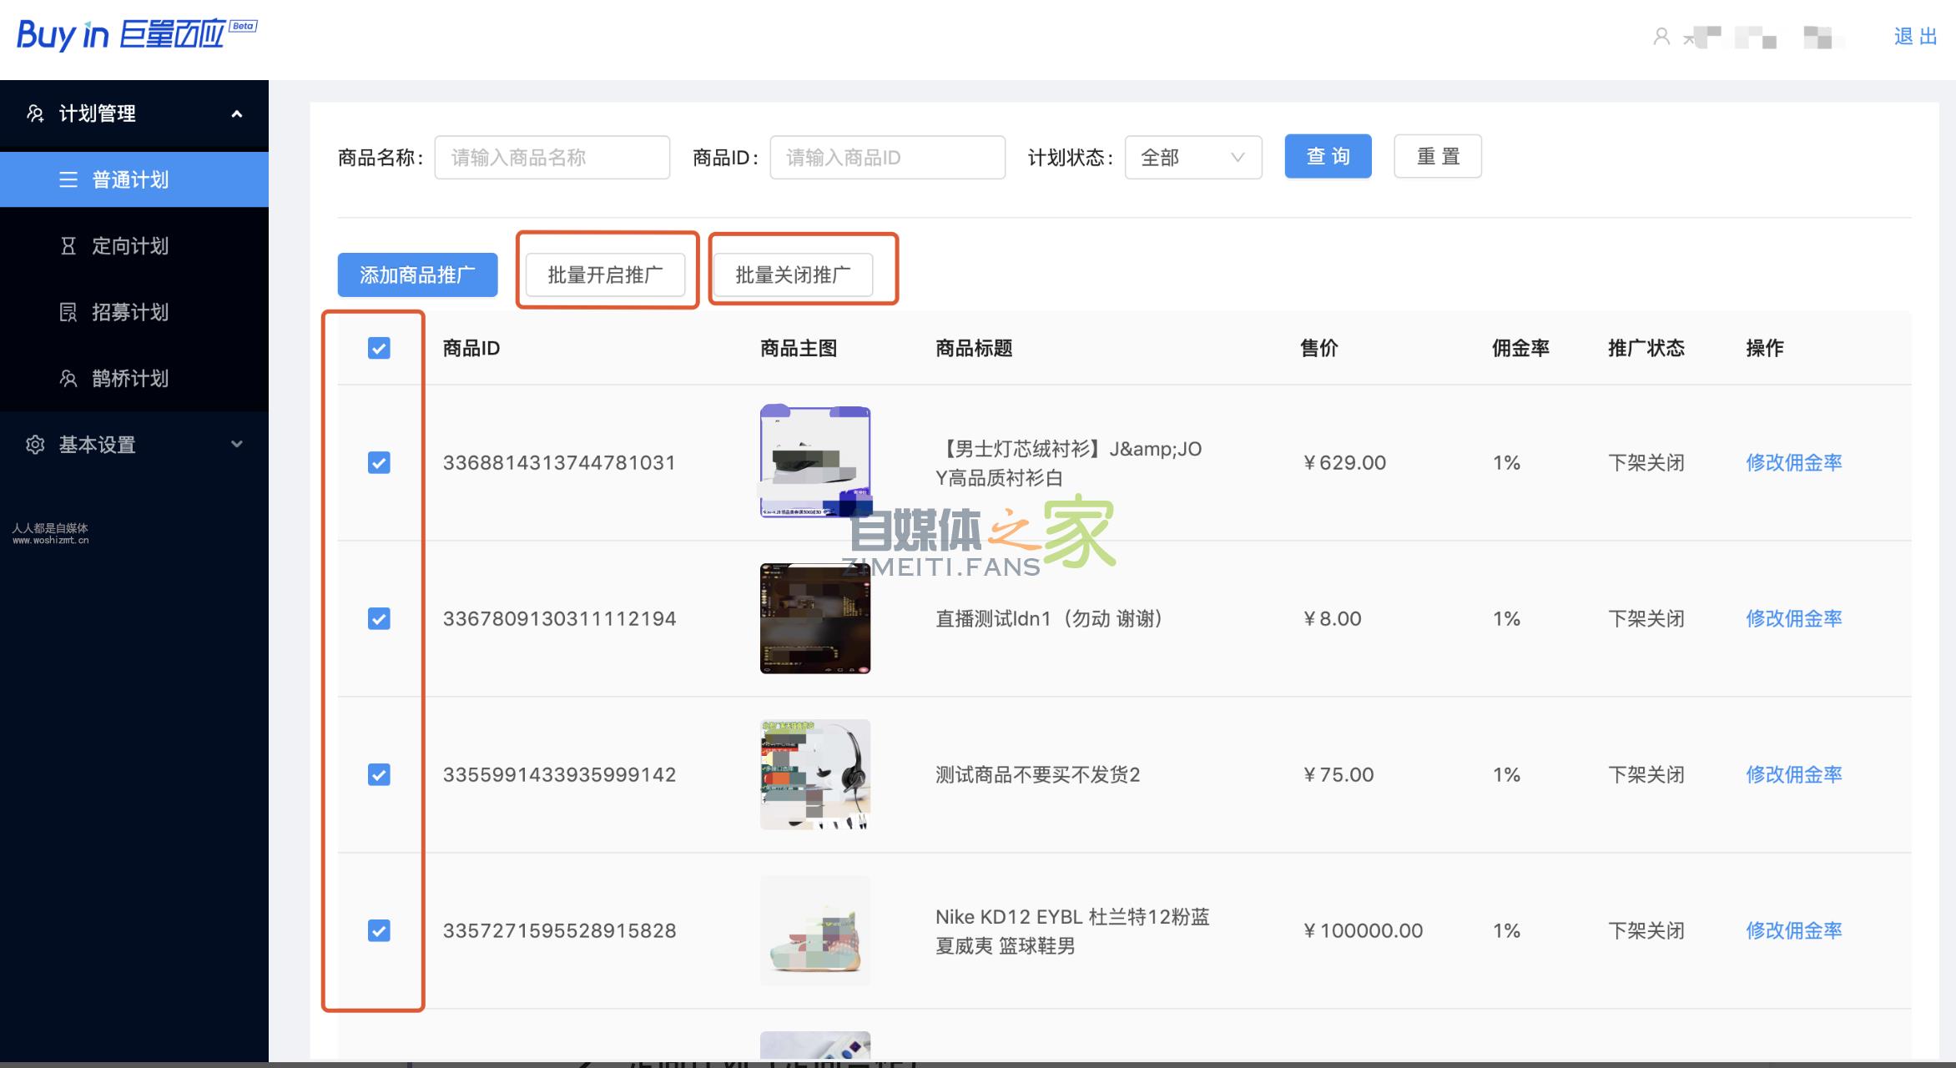Click the 基本设置 settings icon
This screenshot has height=1068, width=1956.
click(35, 445)
